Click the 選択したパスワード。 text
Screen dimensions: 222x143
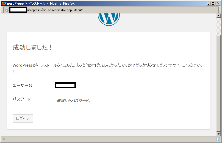[74, 101]
